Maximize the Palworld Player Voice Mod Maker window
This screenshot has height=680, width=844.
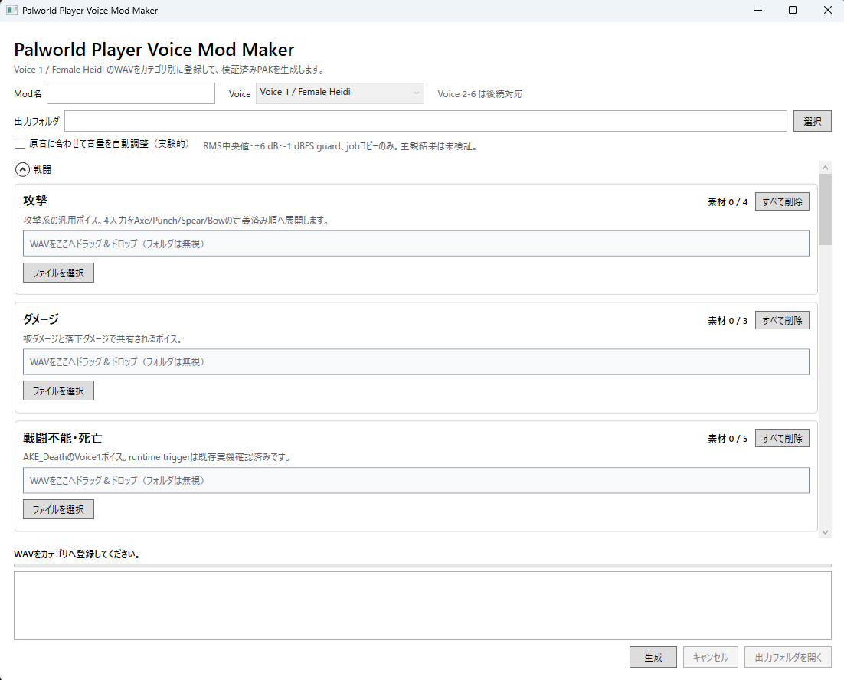(793, 10)
